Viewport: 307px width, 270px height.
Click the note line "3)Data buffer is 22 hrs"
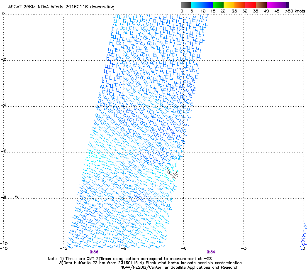[150, 263]
